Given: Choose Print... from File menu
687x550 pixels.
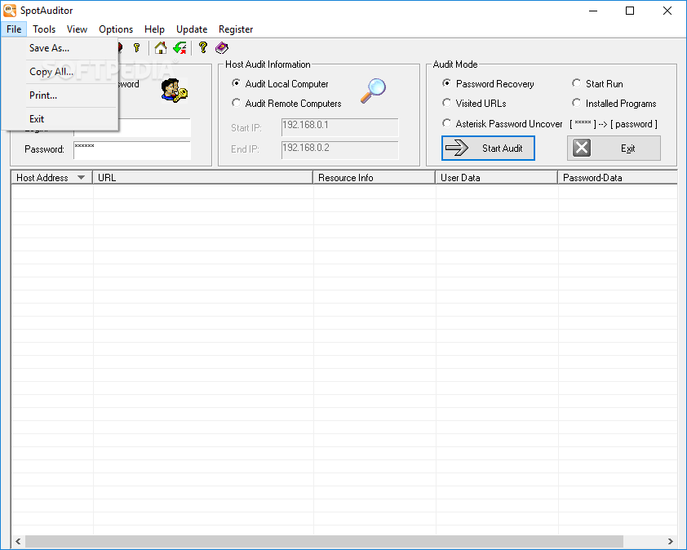Looking at the screenshot, I should click(x=60, y=95).
